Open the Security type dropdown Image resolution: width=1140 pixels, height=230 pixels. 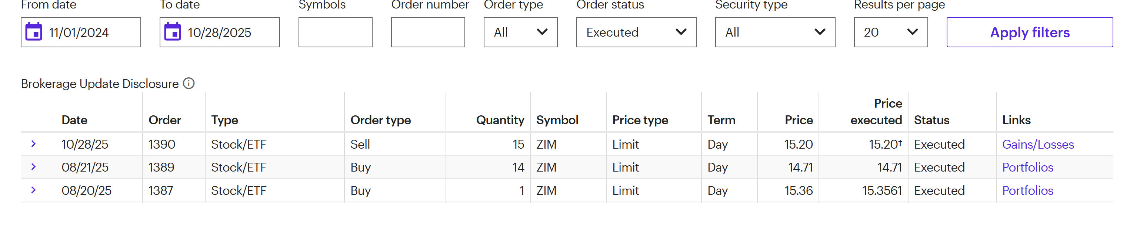pos(774,32)
